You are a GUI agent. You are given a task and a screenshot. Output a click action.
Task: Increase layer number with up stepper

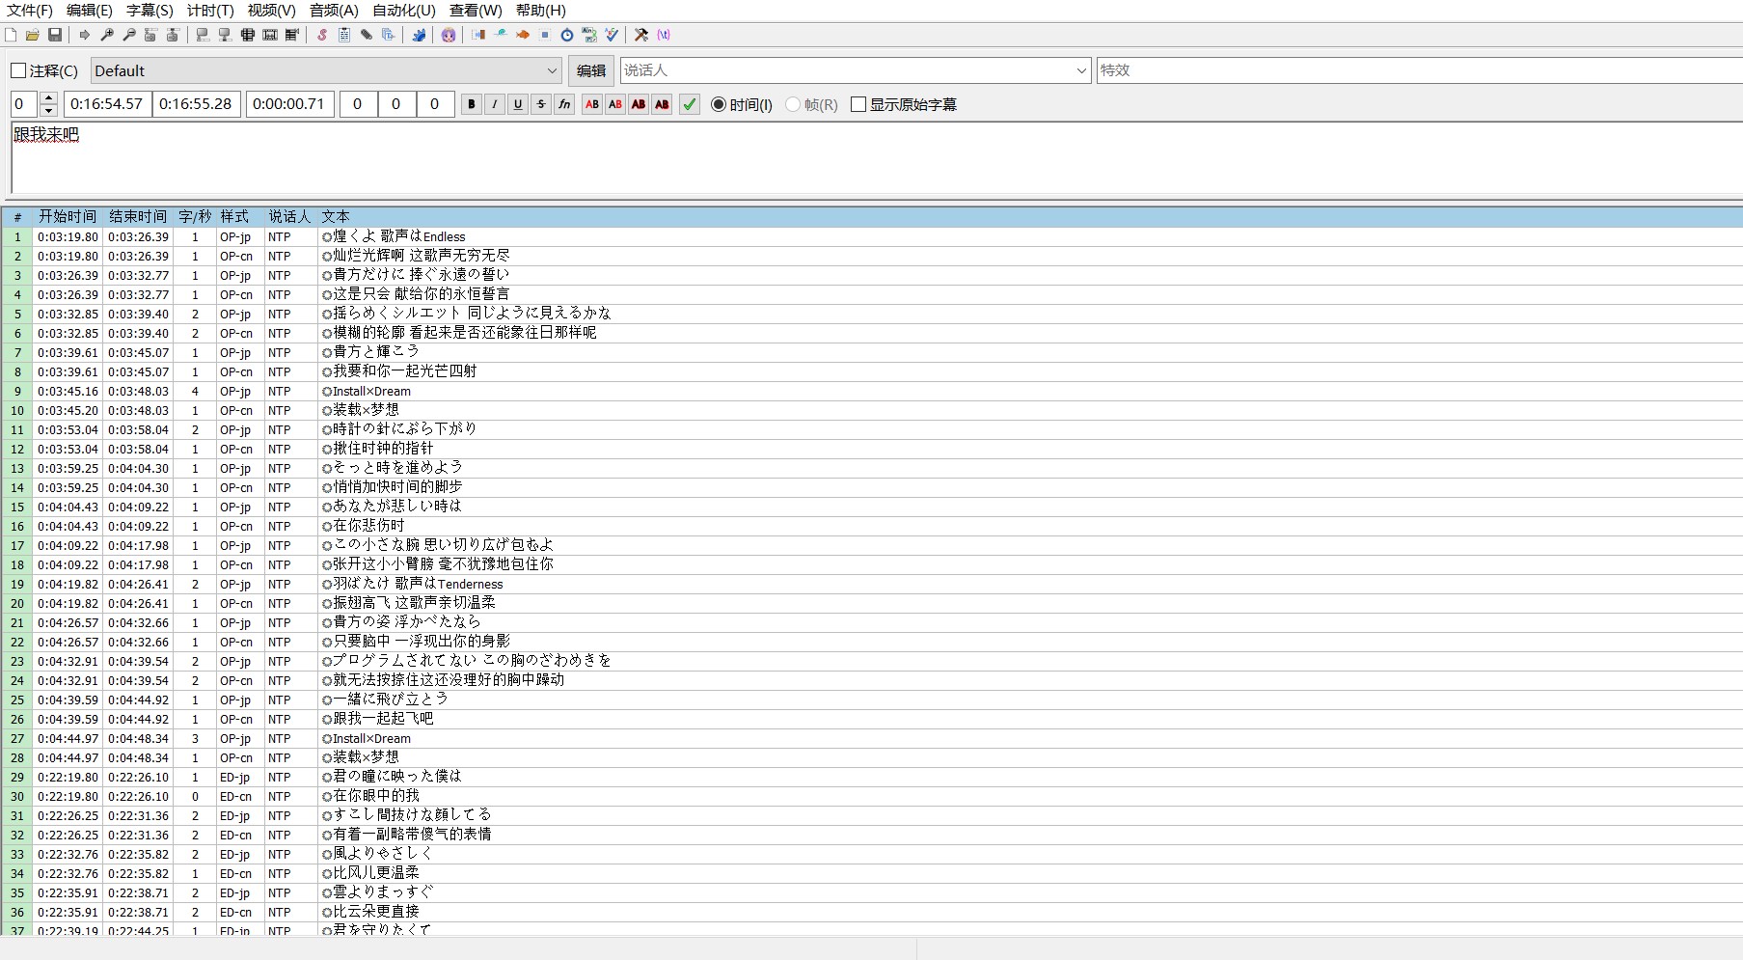click(x=49, y=98)
